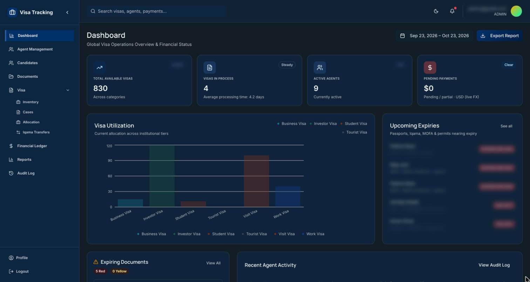Open notifications via the bell icon
The height and width of the screenshot is (282, 530).
(452, 11)
